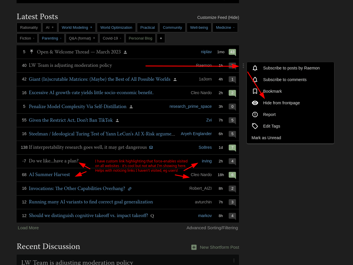
Task: Toggle the Covid-19 tag filter
Action: pos(112,38)
